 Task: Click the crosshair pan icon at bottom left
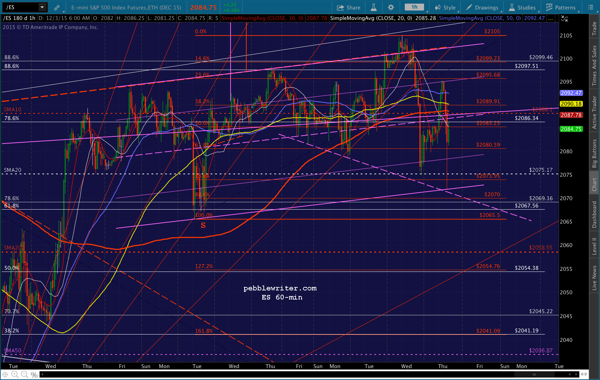point(5,374)
